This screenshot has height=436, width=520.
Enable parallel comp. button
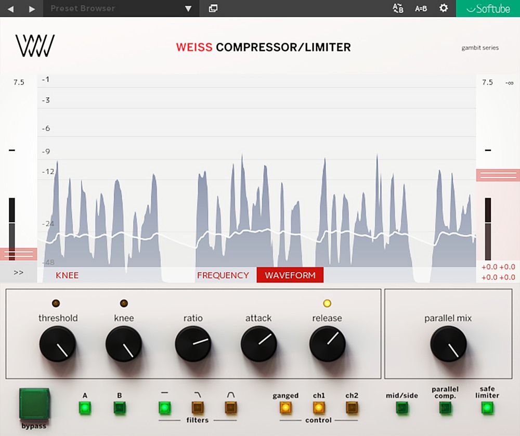click(445, 408)
